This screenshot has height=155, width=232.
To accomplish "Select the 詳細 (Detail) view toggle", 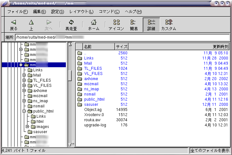I will pos(151,22).
